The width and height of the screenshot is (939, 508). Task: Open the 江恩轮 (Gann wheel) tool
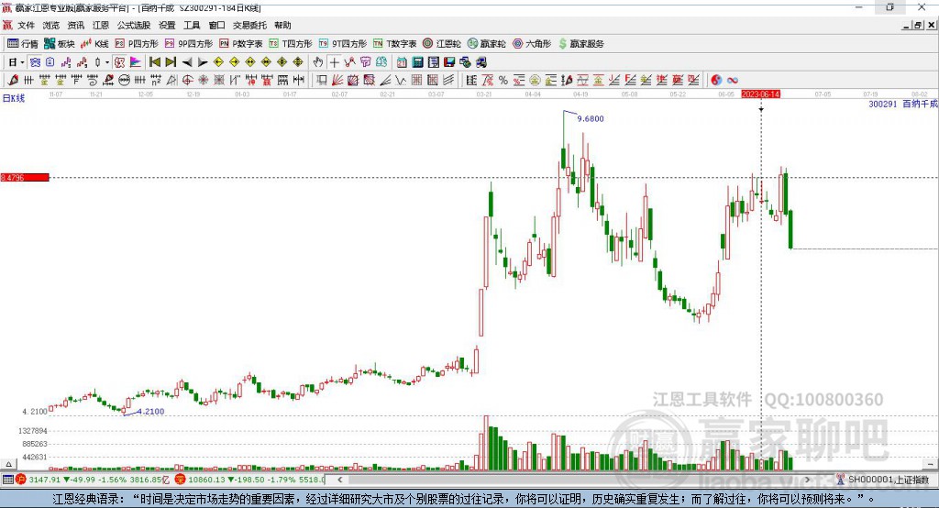point(442,44)
